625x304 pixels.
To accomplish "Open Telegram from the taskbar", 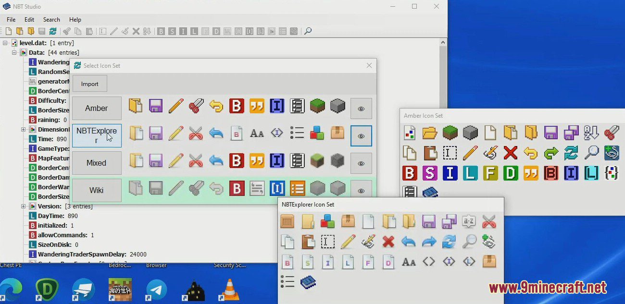I will point(156,290).
